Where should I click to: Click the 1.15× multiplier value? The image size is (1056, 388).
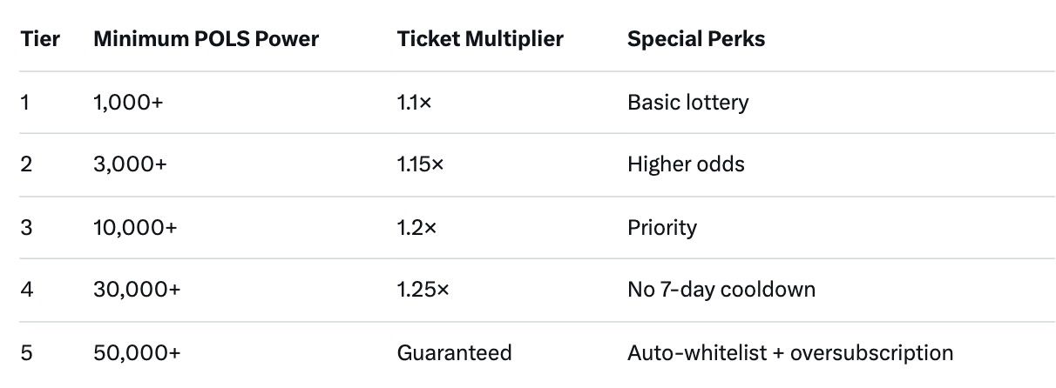(x=420, y=164)
